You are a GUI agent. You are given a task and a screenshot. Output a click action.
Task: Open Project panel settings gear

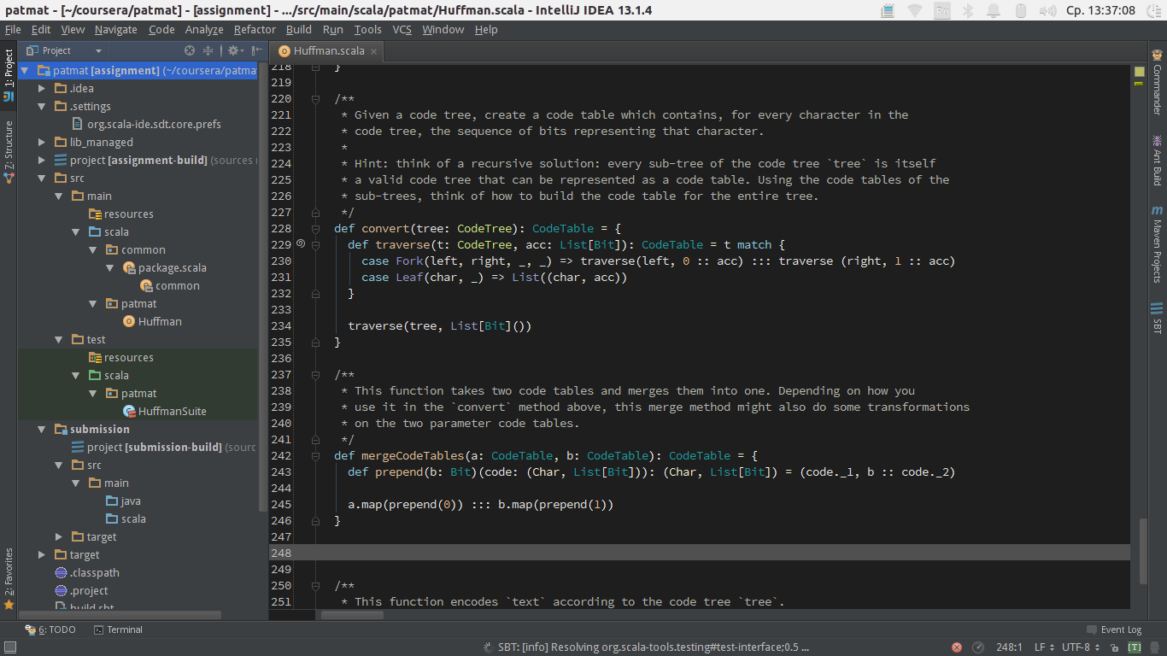click(232, 50)
